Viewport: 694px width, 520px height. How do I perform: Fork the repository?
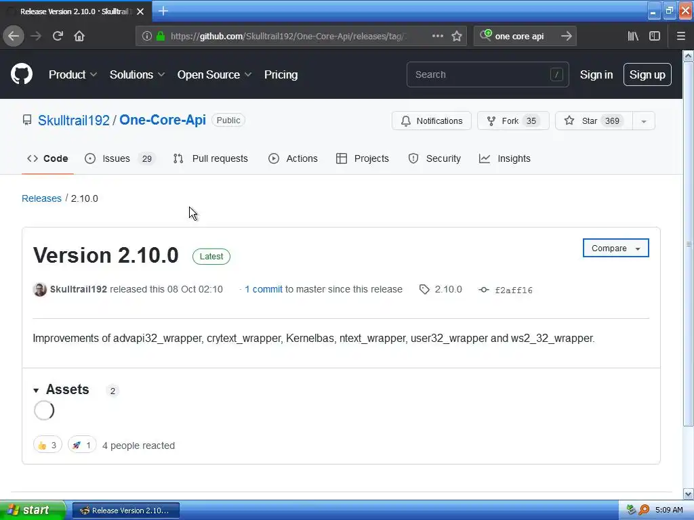pyautogui.click(x=513, y=121)
